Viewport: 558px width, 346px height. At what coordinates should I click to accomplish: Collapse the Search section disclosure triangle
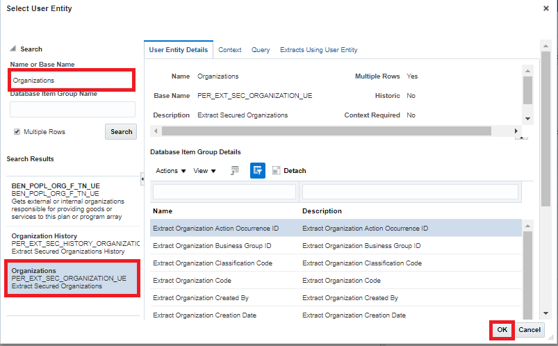pos(13,49)
